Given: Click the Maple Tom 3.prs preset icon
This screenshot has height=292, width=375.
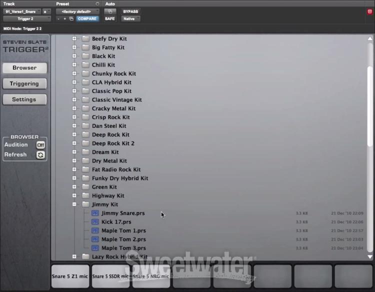Looking at the screenshot, I should coord(95,248).
